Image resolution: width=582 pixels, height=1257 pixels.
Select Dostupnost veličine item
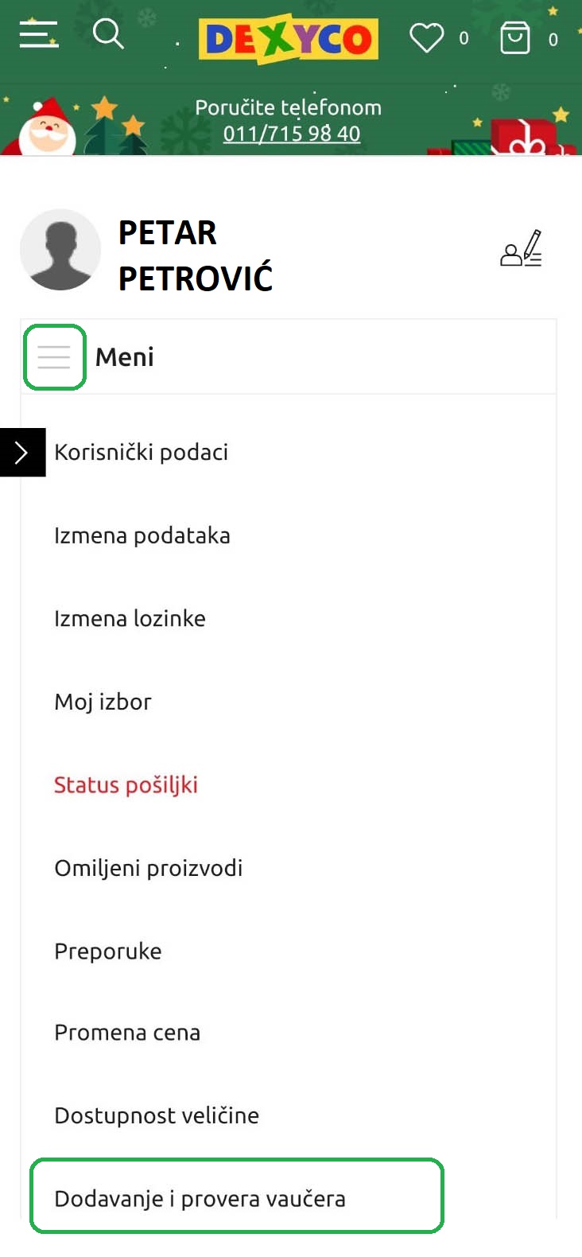pyautogui.click(x=157, y=1115)
